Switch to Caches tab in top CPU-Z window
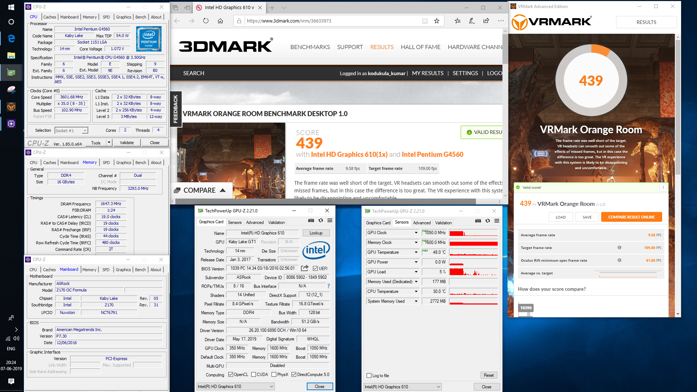 (x=49, y=17)
